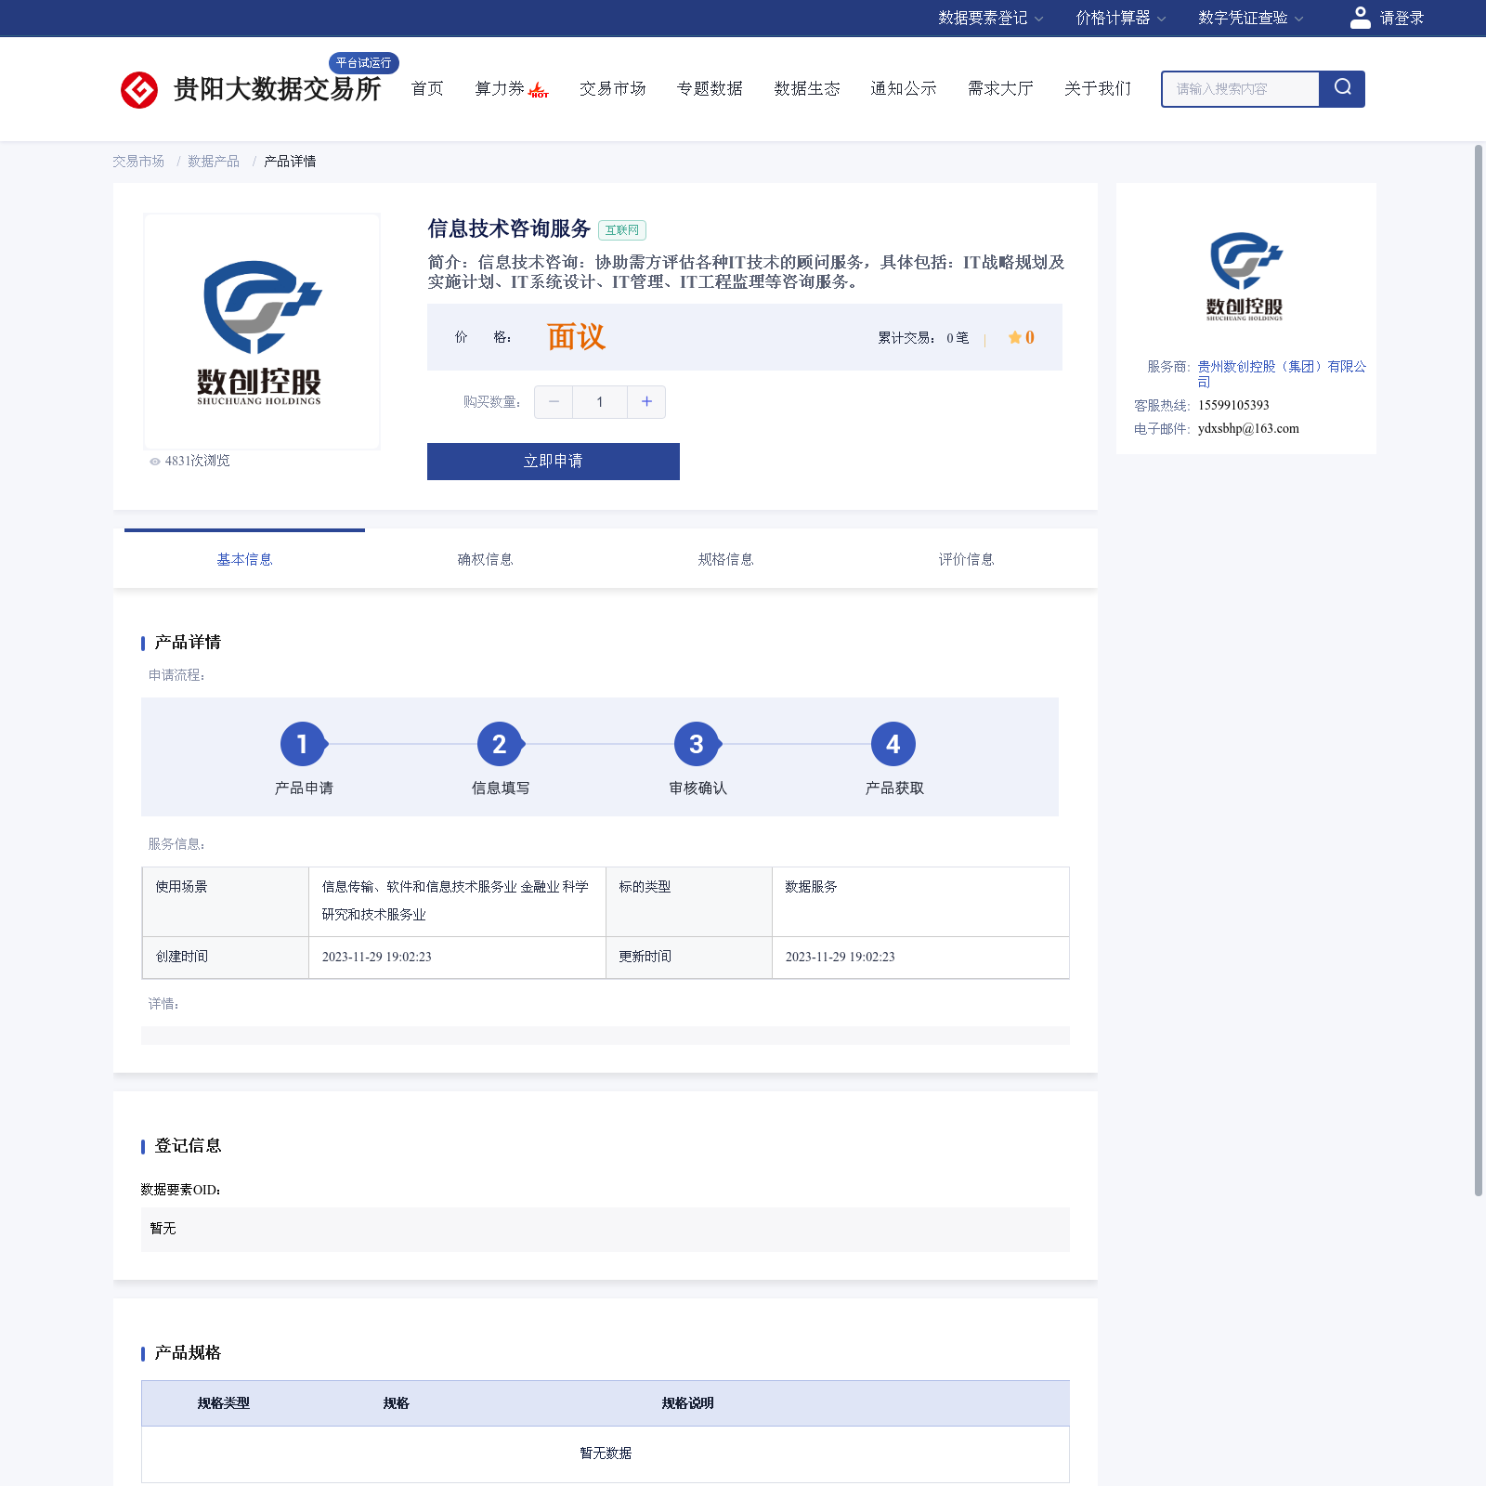Viewport: 1486px width, 1486px height.
Task: Click the 立即申请 button
Action: point(554,462)
